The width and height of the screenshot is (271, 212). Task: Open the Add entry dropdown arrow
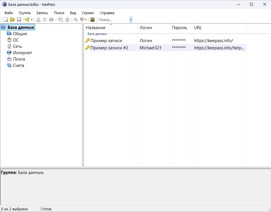click(x=32, y=20)
